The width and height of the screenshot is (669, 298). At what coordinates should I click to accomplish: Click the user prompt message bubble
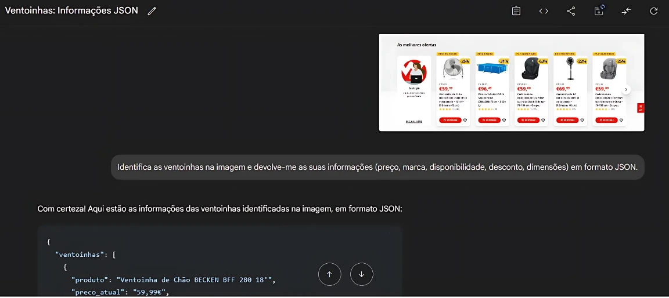point(377,167)
